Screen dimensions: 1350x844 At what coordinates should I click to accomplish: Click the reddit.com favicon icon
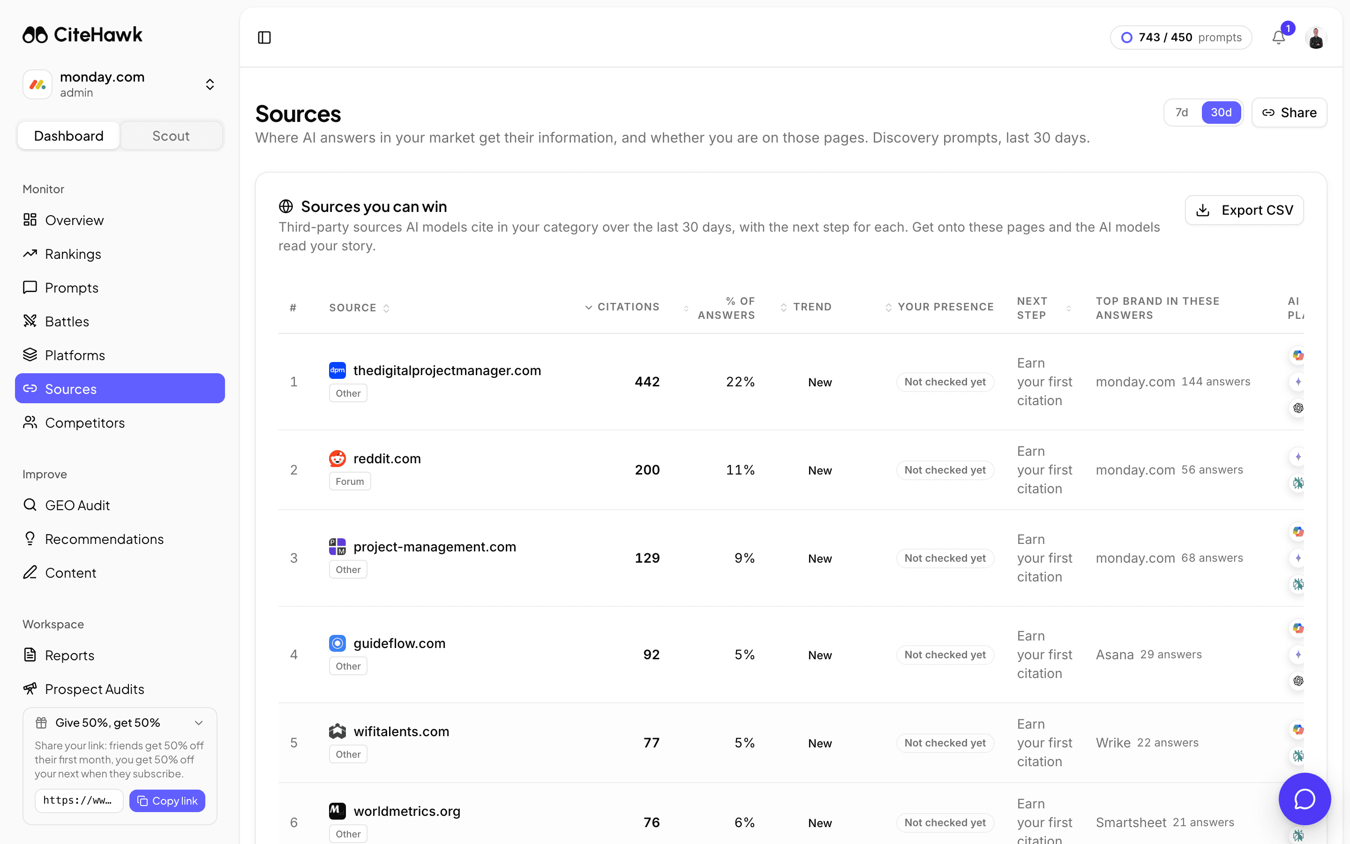click(x=337, y=458)
